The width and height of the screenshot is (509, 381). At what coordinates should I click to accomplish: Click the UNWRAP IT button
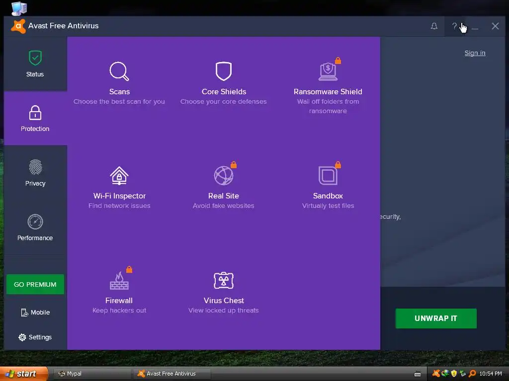(x=435, y=318)
